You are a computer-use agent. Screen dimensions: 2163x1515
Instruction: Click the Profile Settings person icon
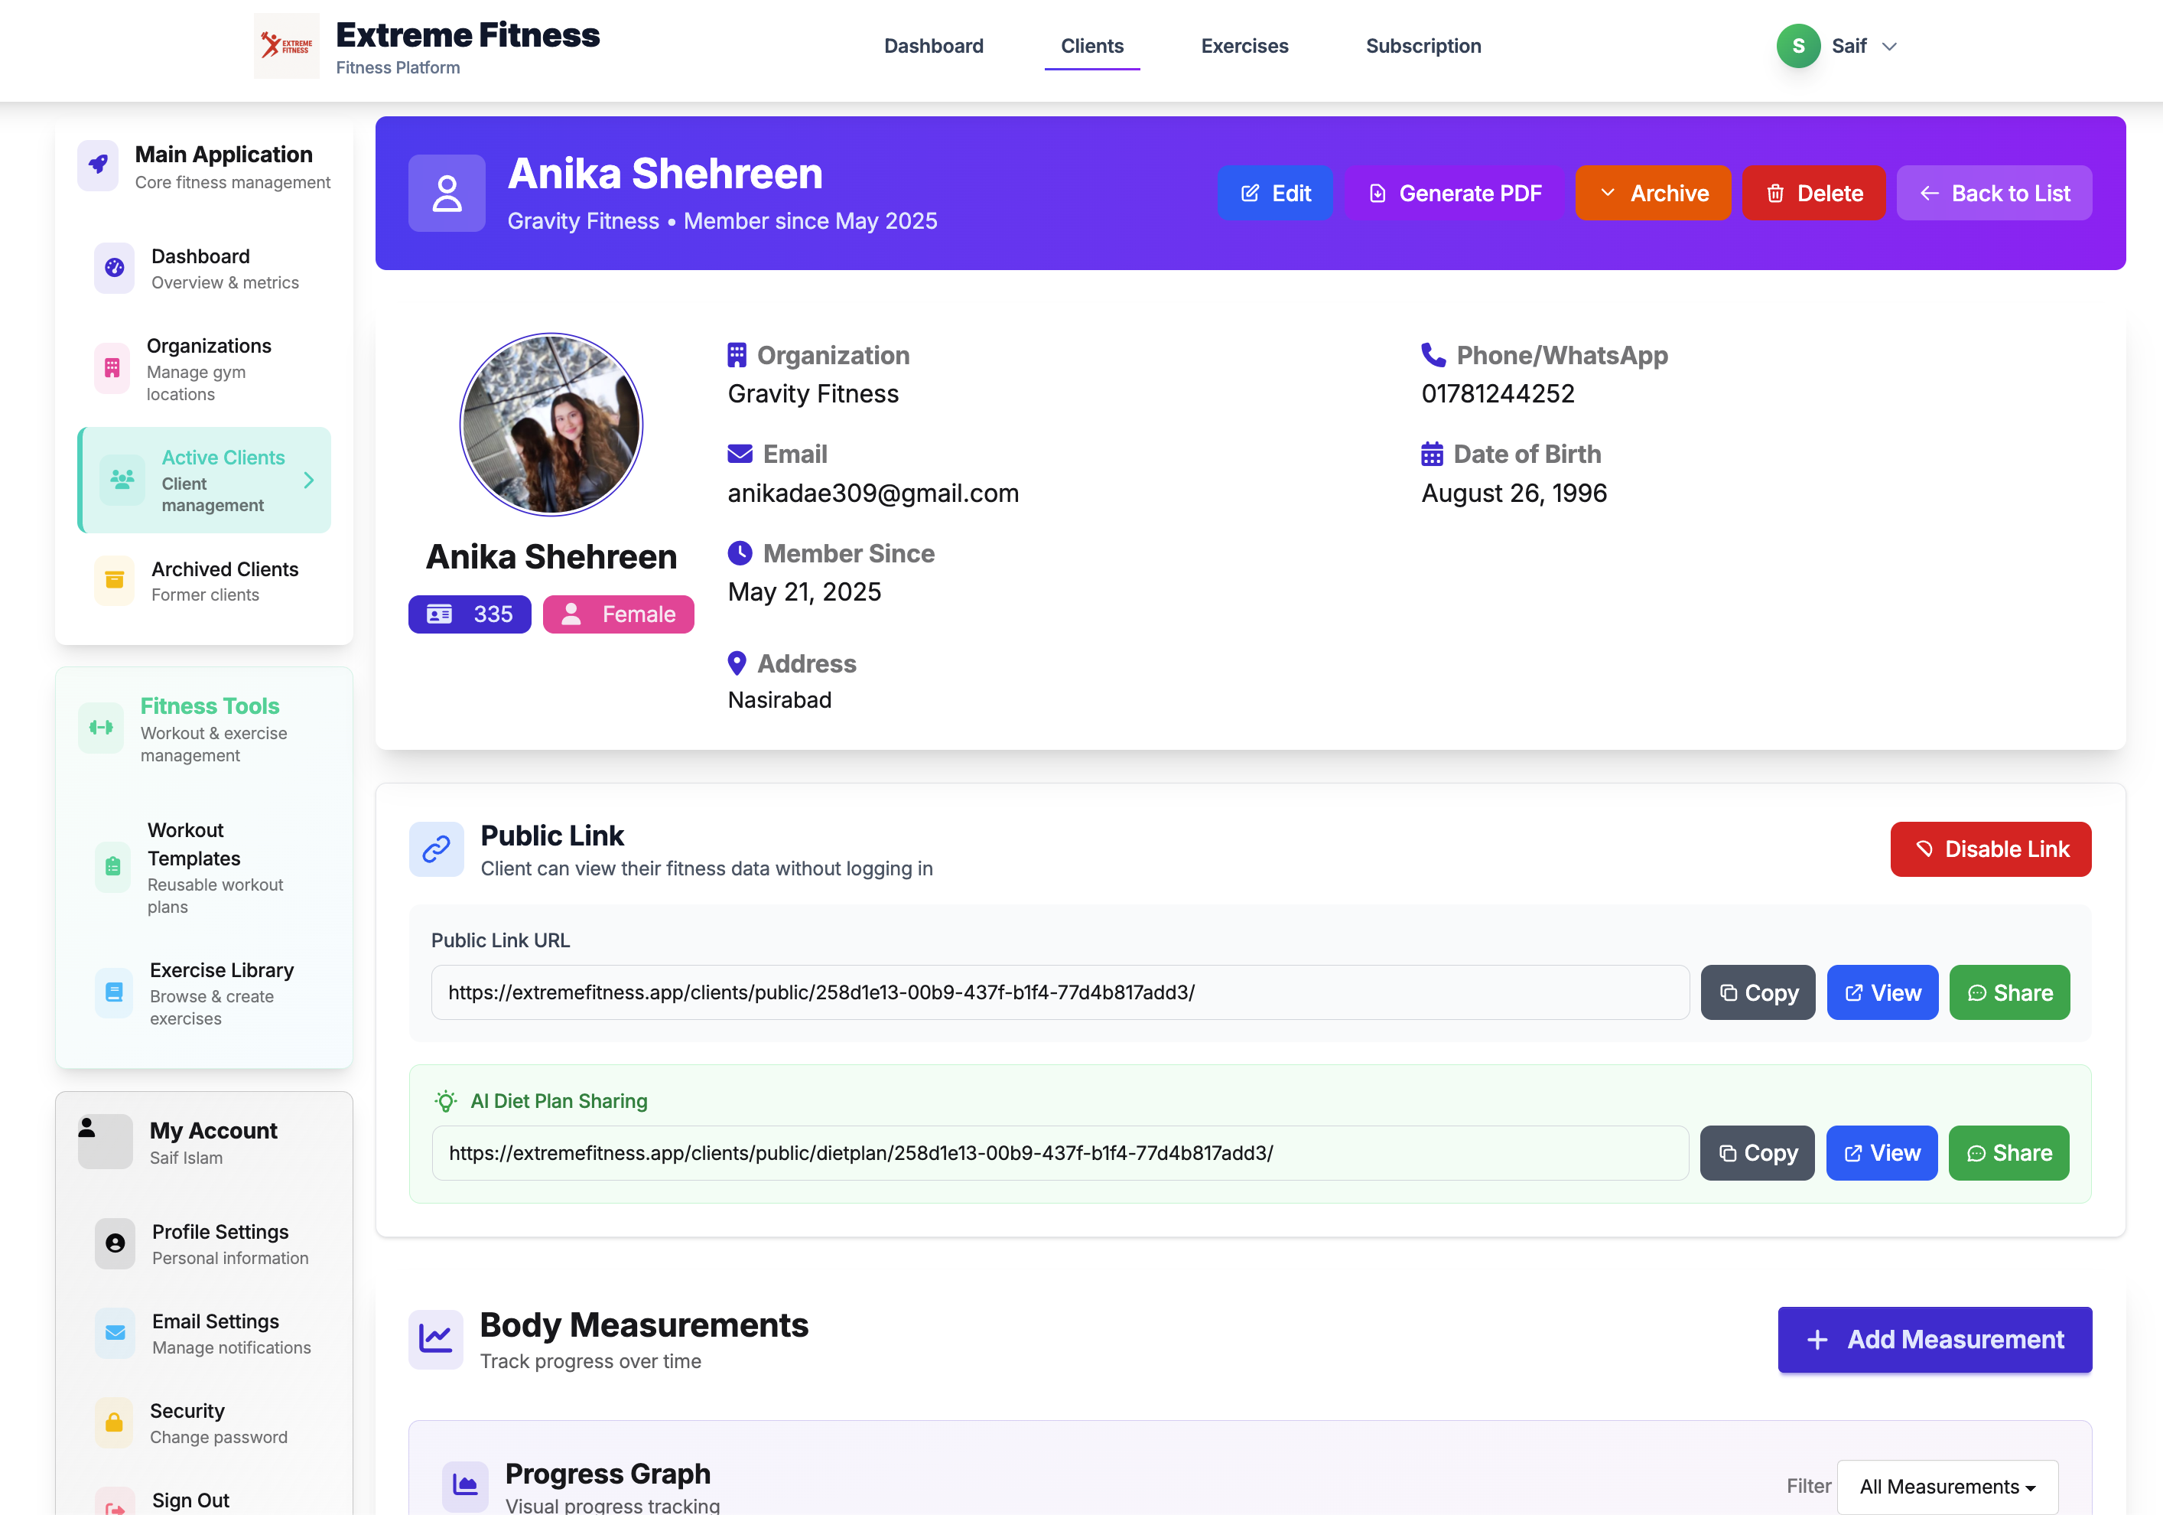(115, 1243)
